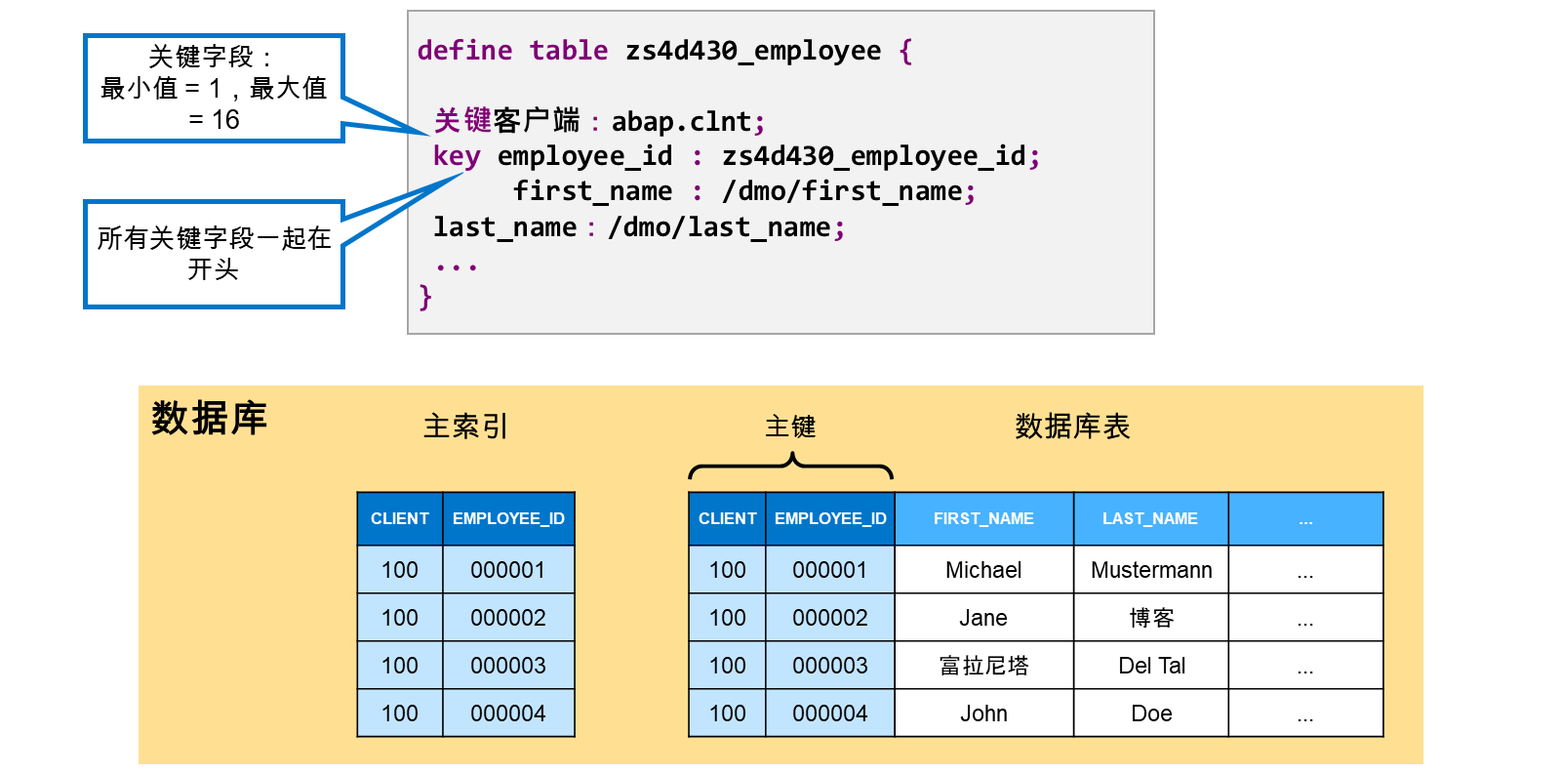This screenshot has width=1561, height=774.
Task: Select the FIRST_NAME column header
Action: pyautogui.click(x=983, y=518)
